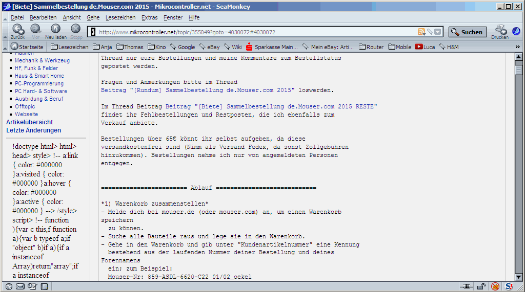Open the Wiki bookmark
525x292 pixels.
click(x=233, y=47)
